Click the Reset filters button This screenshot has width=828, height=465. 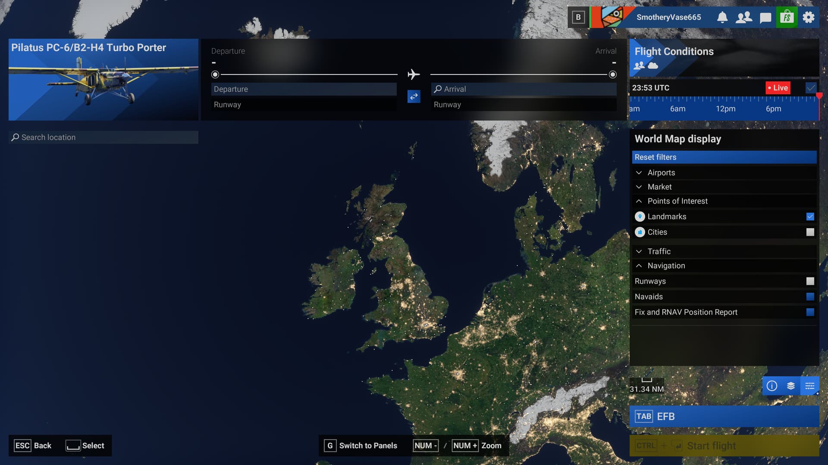[x=724, y=157]
